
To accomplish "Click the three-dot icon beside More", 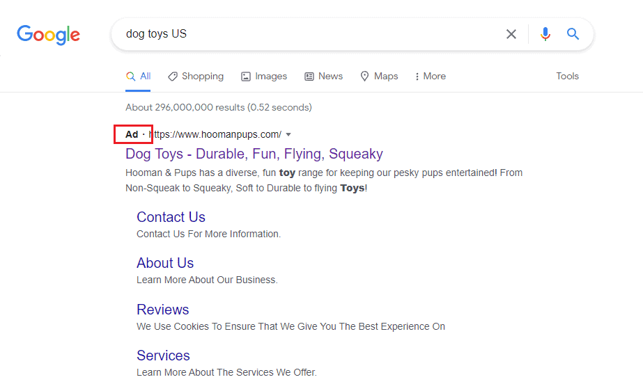I will tap(417, 77).
